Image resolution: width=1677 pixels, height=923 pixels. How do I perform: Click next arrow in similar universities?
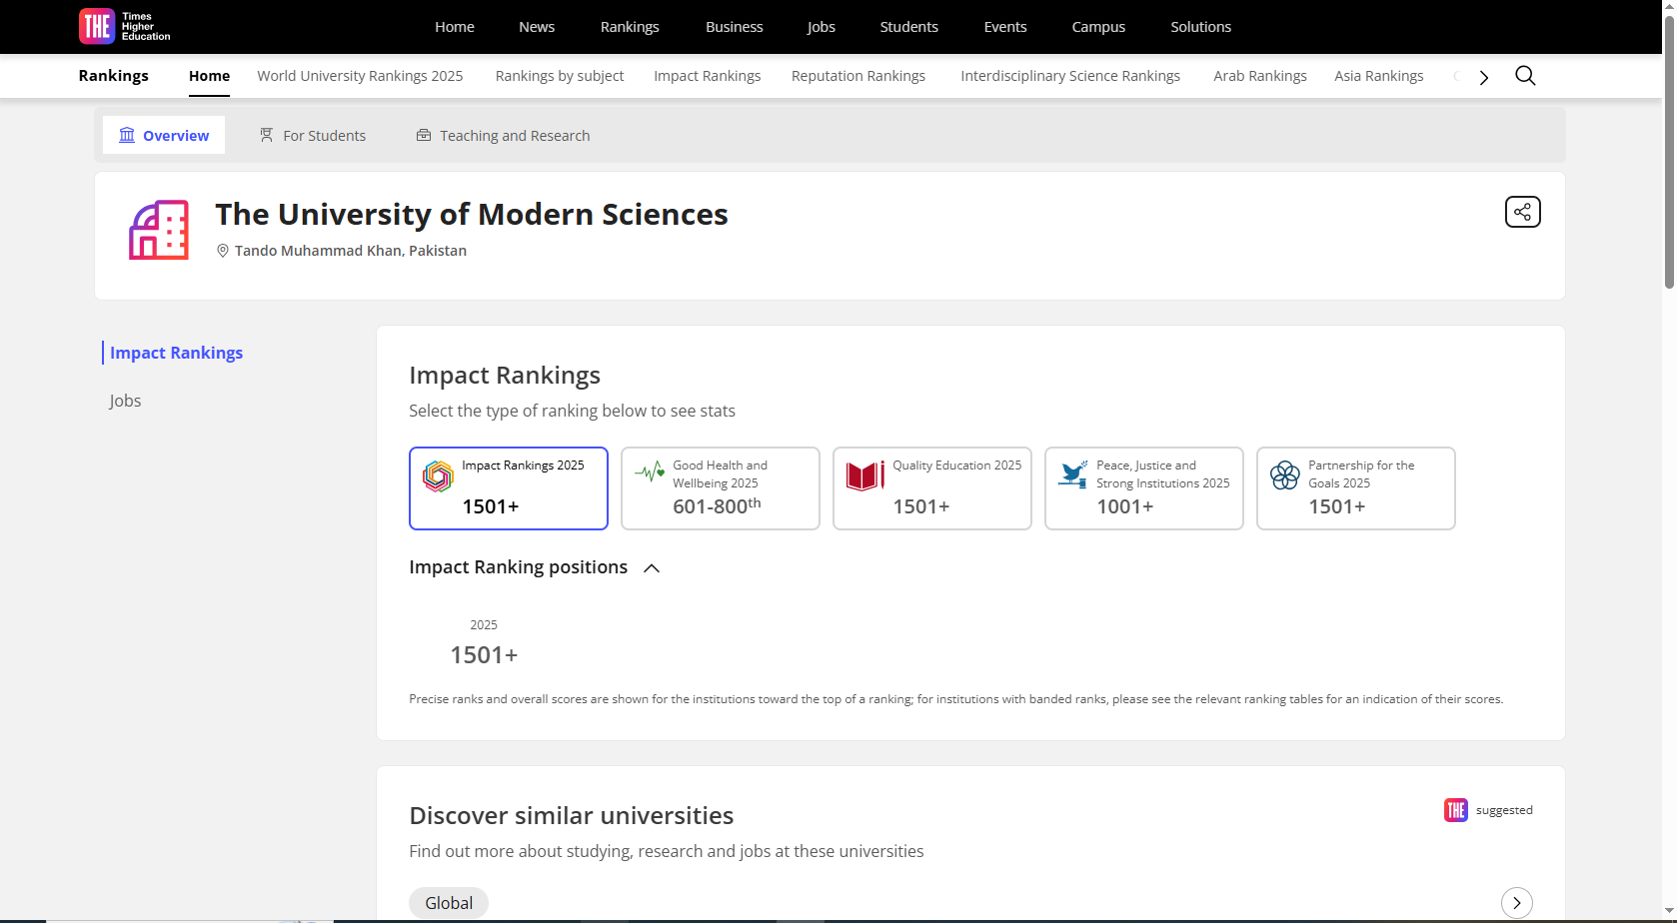pyautogui.click(x=1516, y=902)
